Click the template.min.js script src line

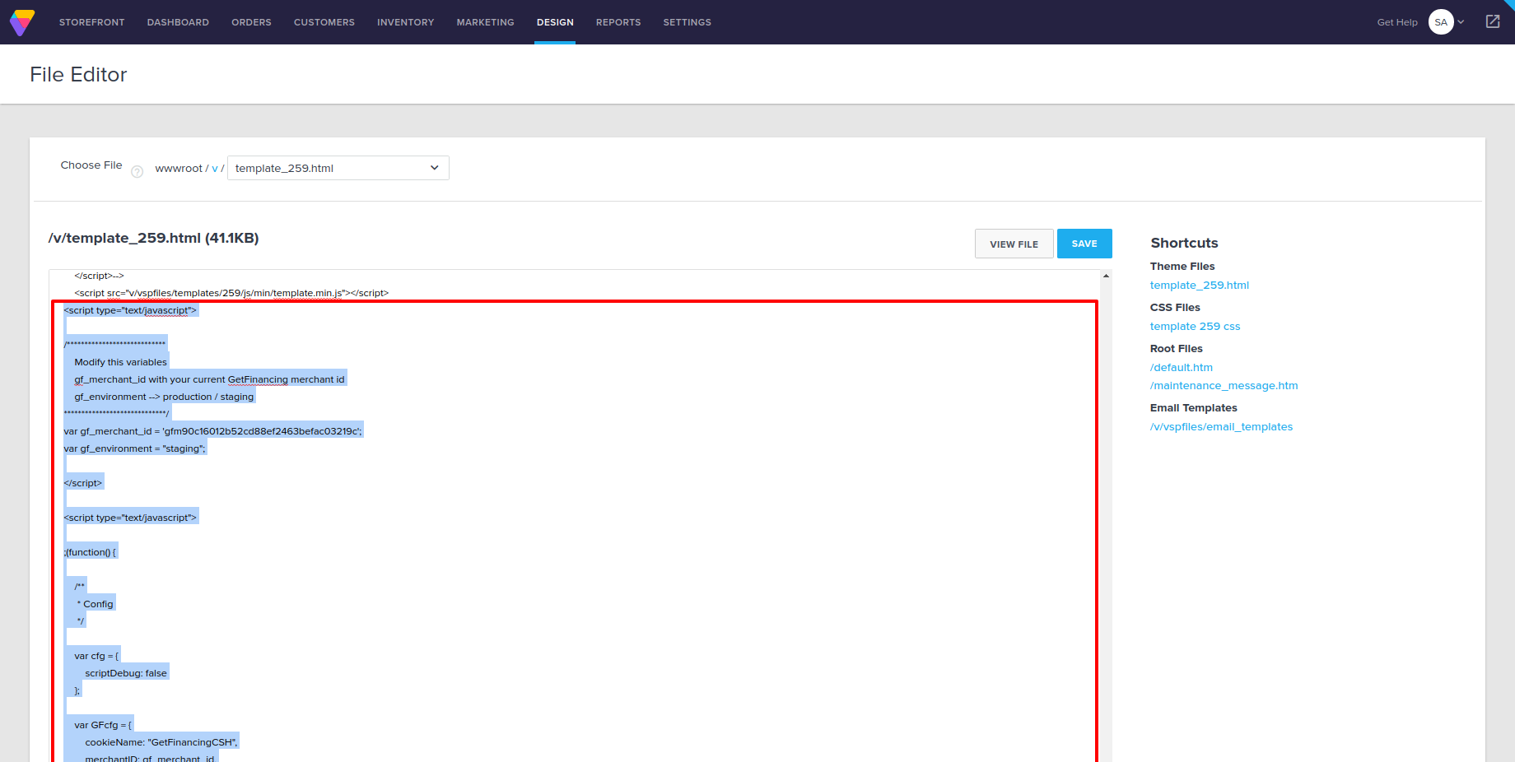click(231, 293)
